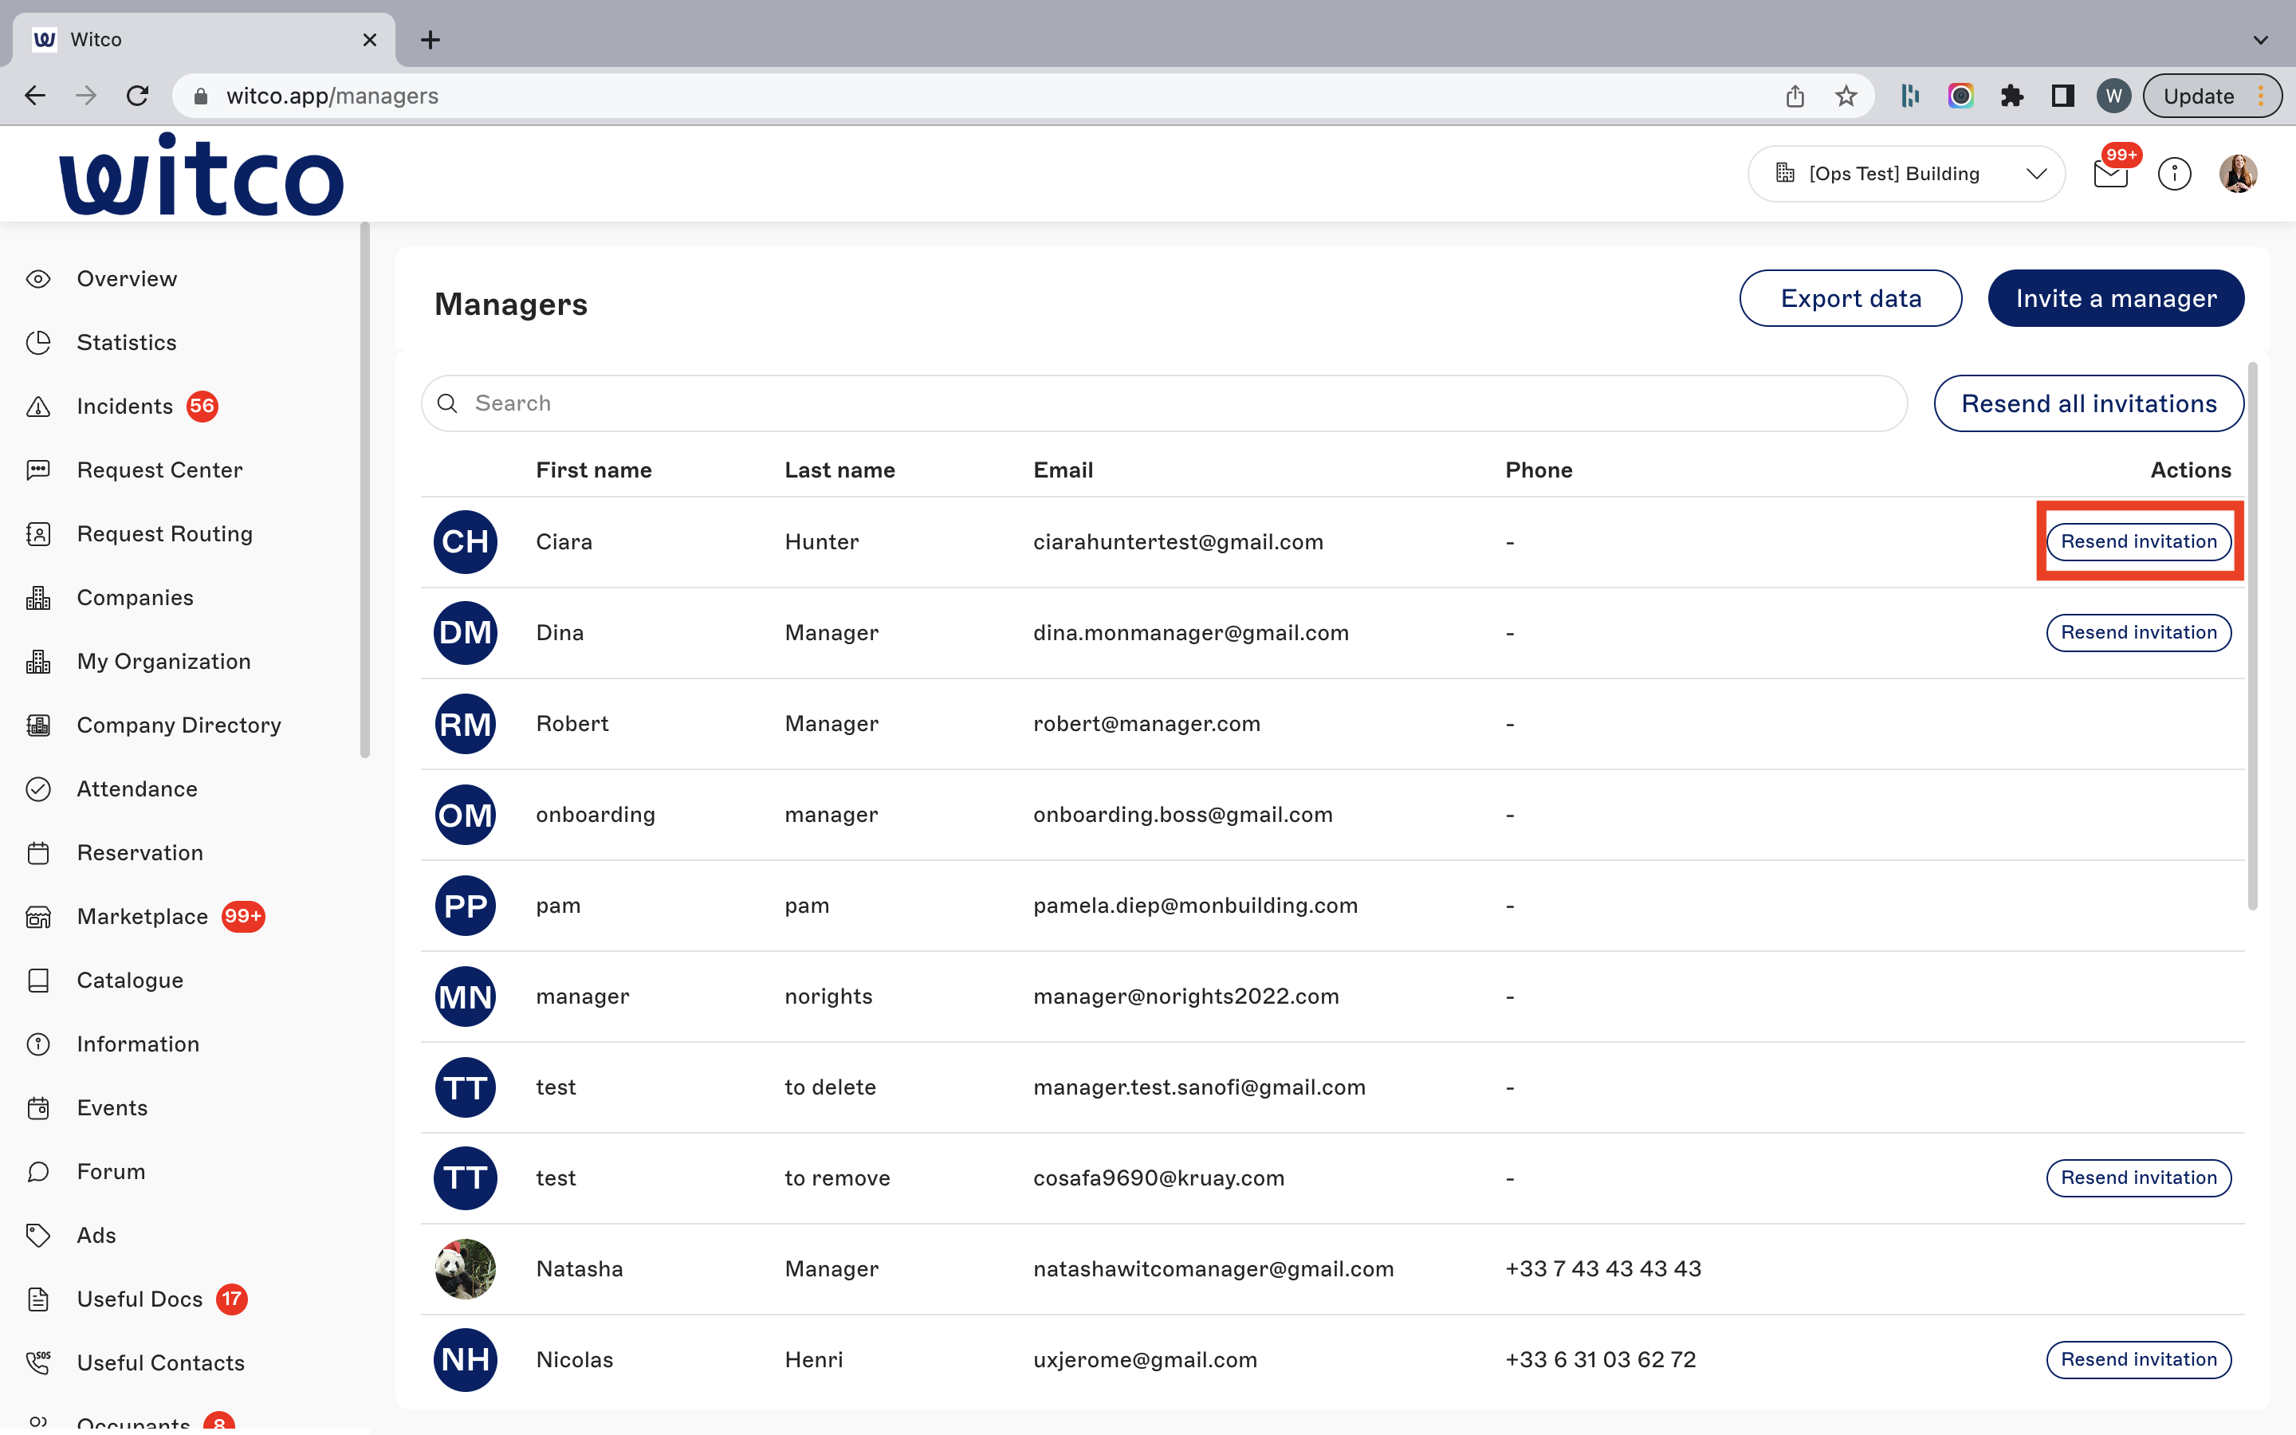Click the Catalogue book icon

point(38,981)
